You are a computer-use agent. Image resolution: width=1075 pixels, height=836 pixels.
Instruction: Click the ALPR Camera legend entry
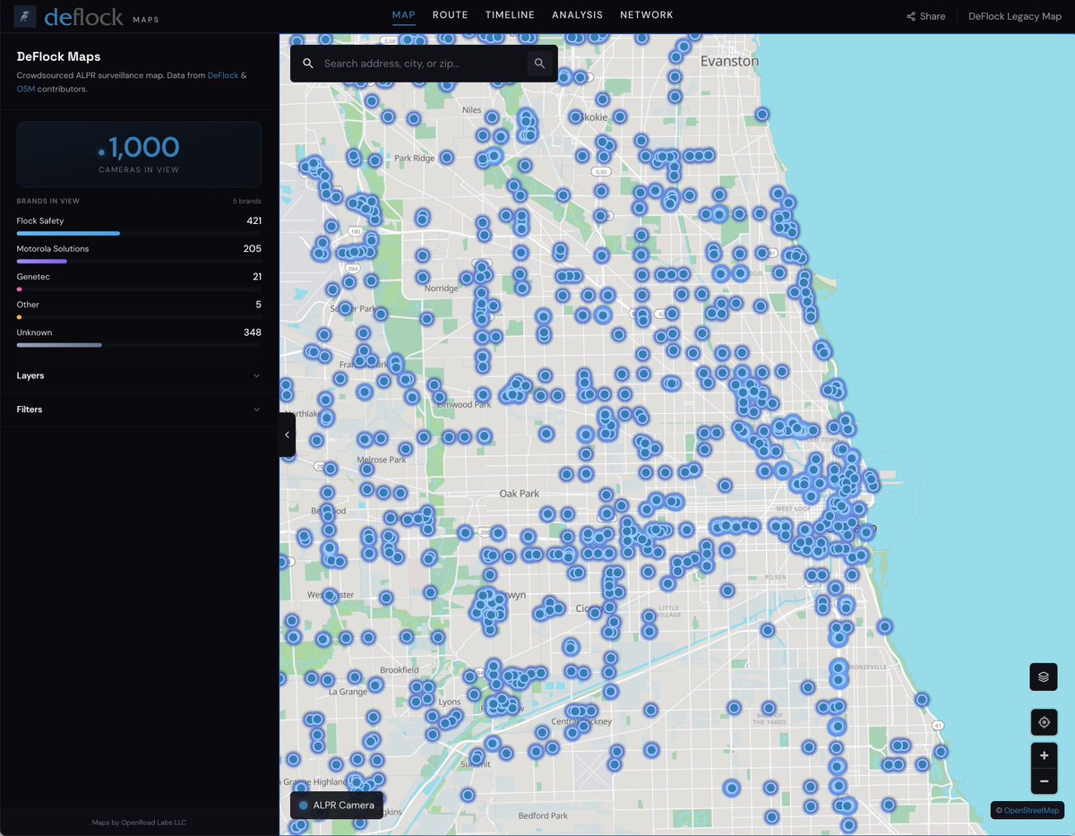tap(337, 806)
